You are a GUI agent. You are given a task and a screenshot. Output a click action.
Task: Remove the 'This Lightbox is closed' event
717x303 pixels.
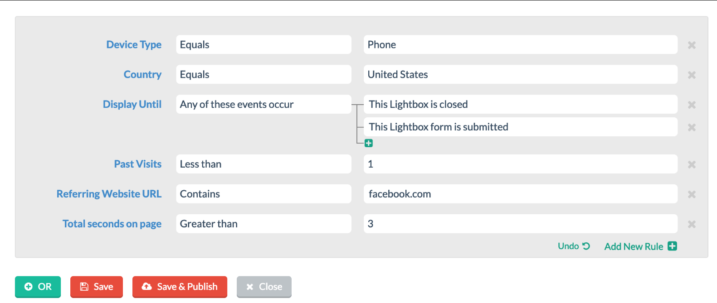click(x=692, y=105)
